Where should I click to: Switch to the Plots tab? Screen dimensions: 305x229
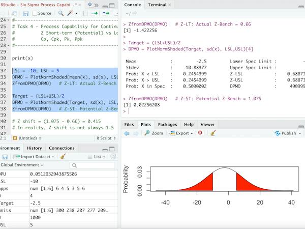click(146, 125)
